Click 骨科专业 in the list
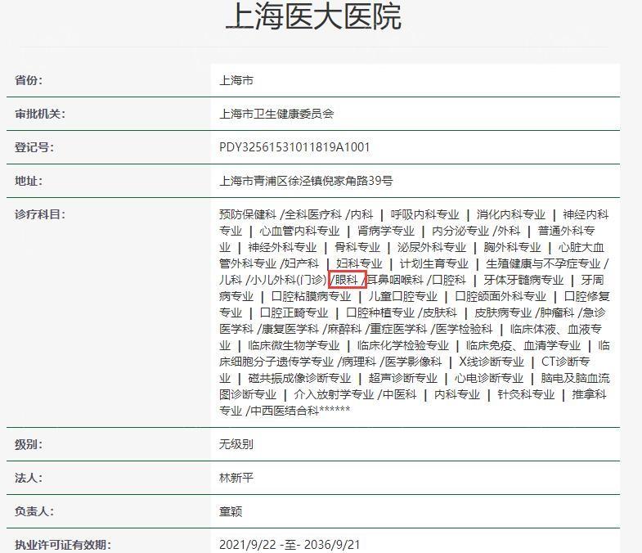The height and width of the screenshot is (553, 642). [357, 247]
